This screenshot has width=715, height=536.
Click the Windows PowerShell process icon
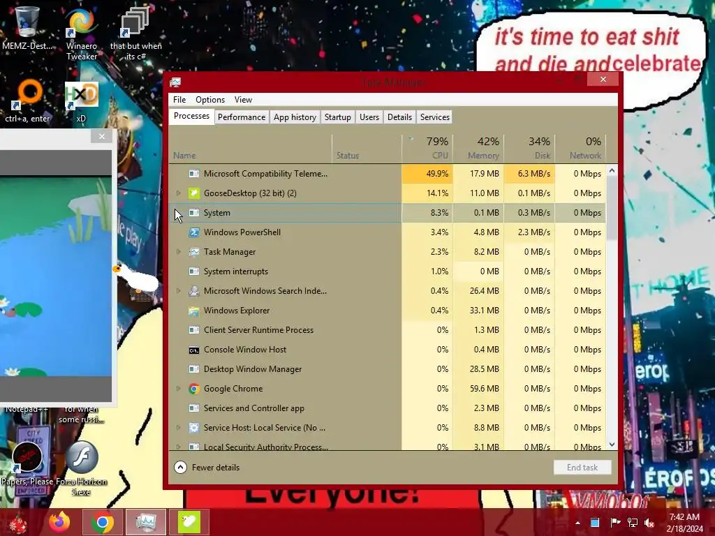(x=194, y=232)
